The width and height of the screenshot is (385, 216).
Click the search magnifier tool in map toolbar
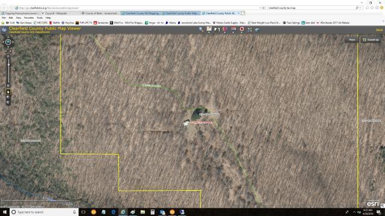tap(201, 29)
